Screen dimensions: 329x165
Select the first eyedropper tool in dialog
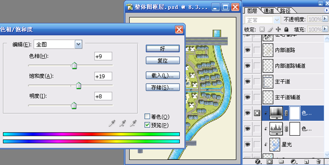point(112,123)
